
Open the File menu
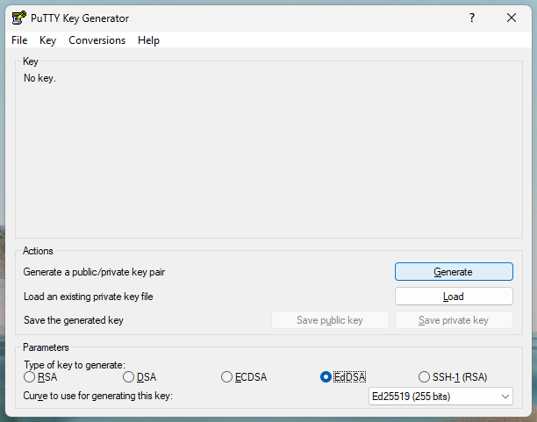click(19, 40)
